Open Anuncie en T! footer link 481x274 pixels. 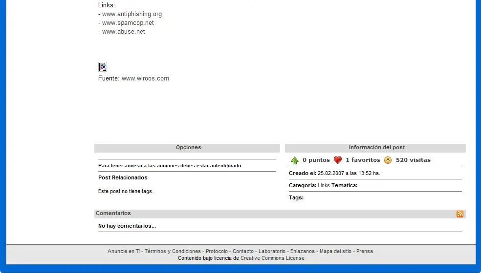point(124,251)
